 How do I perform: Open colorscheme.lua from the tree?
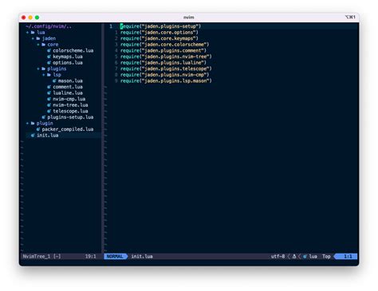(x=73, y=50)
